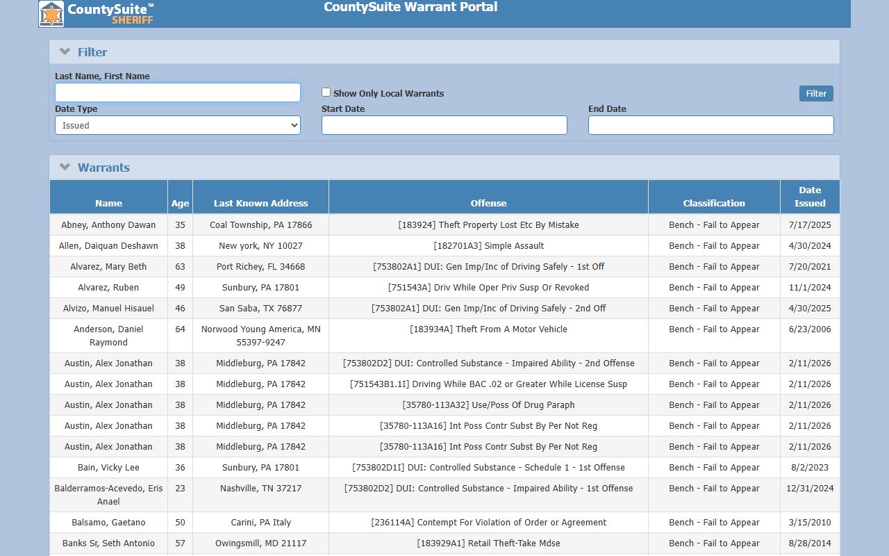The height and width of the screenshot is (556, 889).
Task: Sort by the Date Issued column header
Action: pos(810,197)
